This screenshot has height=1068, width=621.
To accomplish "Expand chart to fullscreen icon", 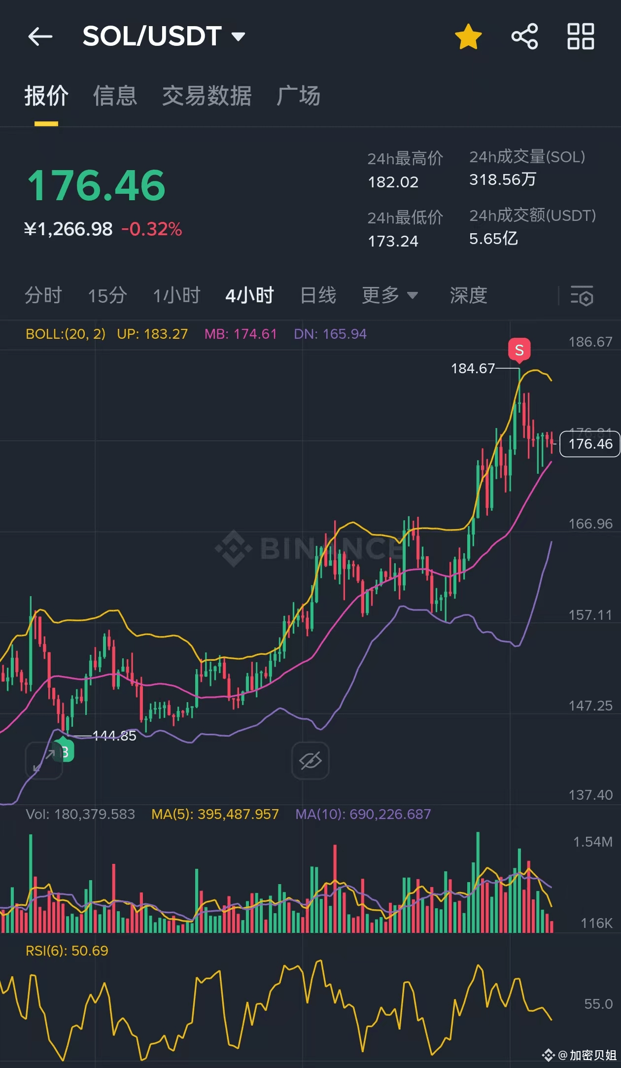I will pos(44,760).
